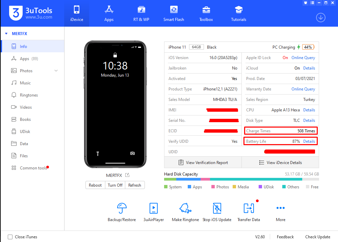338x242 pixels.
Task: Open Books in the sidebar
Action: [32, 119]
